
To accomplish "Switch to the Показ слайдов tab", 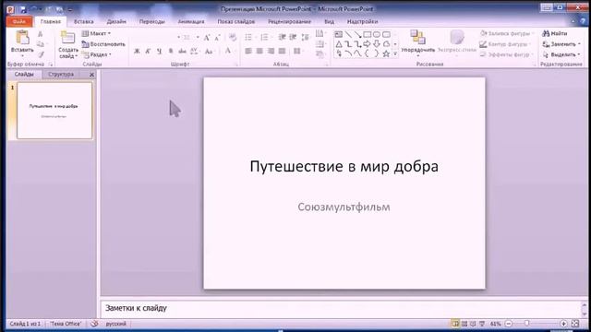I will (236, 21).
